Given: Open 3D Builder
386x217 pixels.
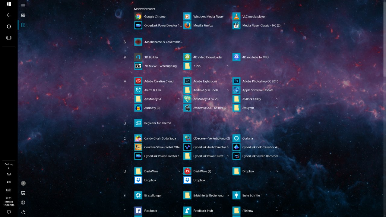Looking at the screenshot, I should pyautogui.click(x=158, y=57).
